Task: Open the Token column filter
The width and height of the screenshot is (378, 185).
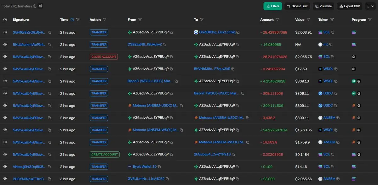Action: click(x=332, y=19)
